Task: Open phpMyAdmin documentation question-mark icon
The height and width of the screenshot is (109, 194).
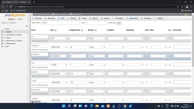Action: point(14,19)
